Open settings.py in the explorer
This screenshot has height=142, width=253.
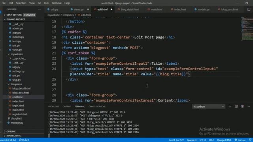(x=19, y=71)
